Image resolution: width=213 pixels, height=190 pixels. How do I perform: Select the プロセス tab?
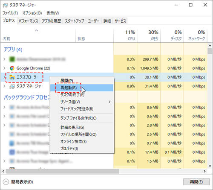click(9, 20)
